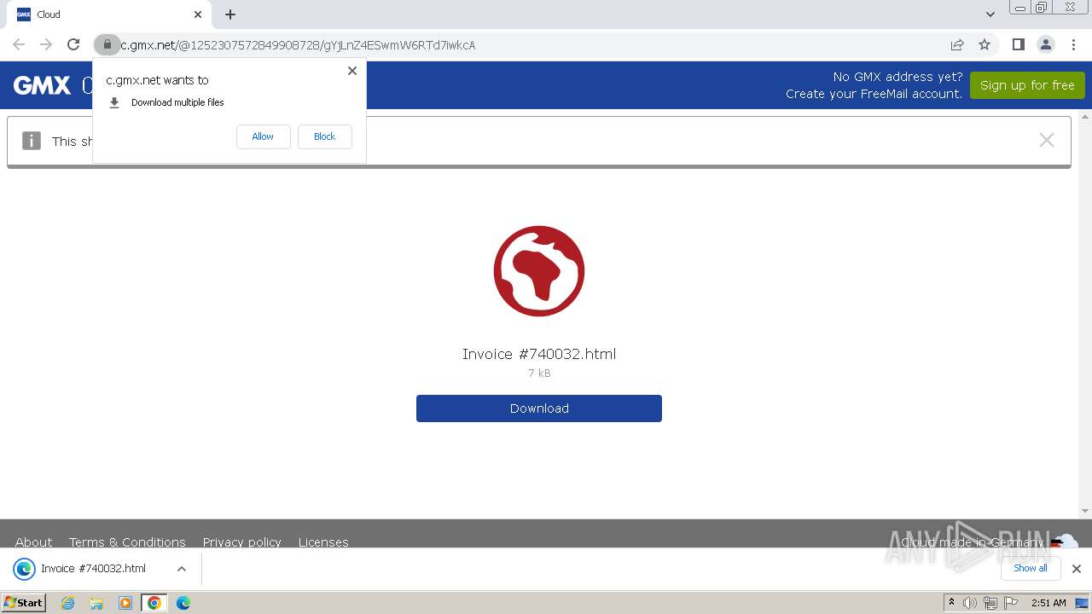Viewport: 1092px width, 614px height.
Task: Click the file size text 7 kB
Action: pos(539,374)
